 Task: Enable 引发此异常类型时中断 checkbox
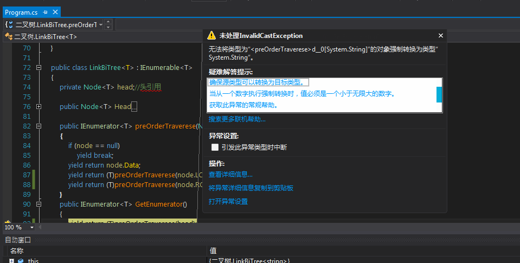tap(215, 147)
